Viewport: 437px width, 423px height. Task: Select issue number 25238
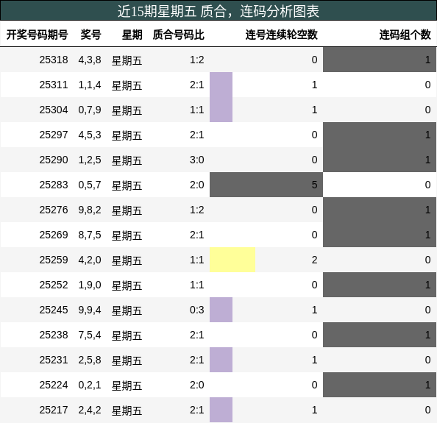(x=54, y=335)
